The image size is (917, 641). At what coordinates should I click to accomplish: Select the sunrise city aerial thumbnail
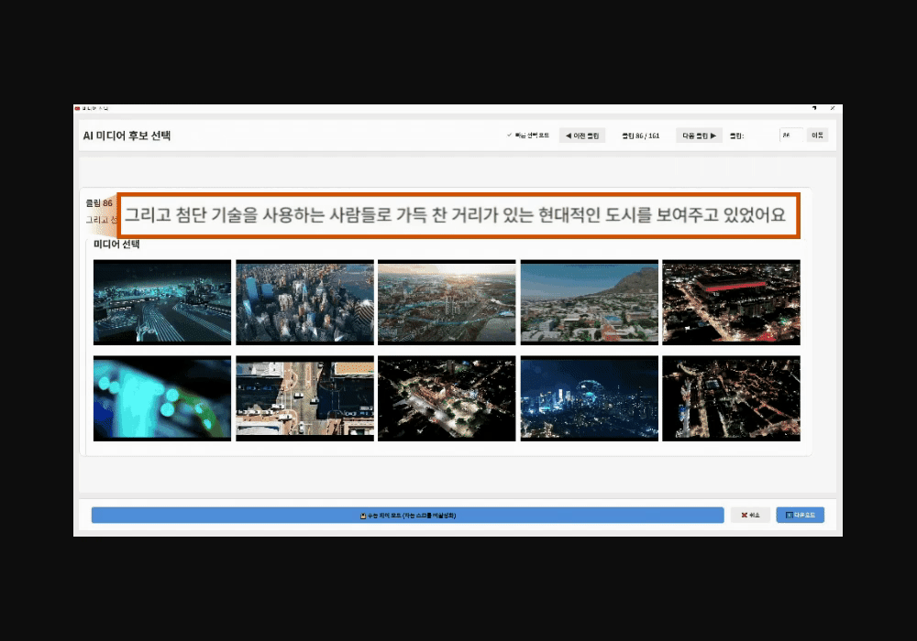click(x=447, y=302)
